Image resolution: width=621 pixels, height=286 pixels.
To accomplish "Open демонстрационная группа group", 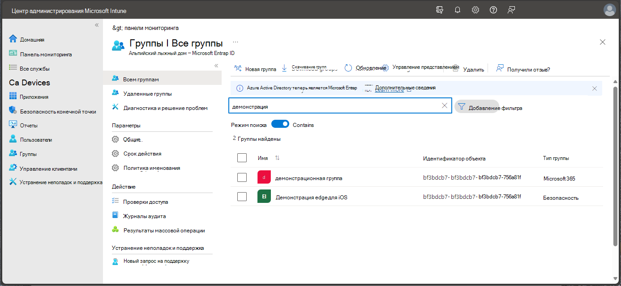I will click(x=308, y=178).
